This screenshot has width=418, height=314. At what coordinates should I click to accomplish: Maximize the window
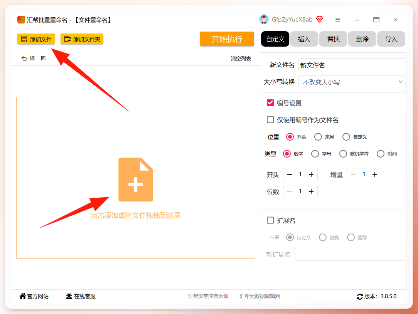coord(376,19)
